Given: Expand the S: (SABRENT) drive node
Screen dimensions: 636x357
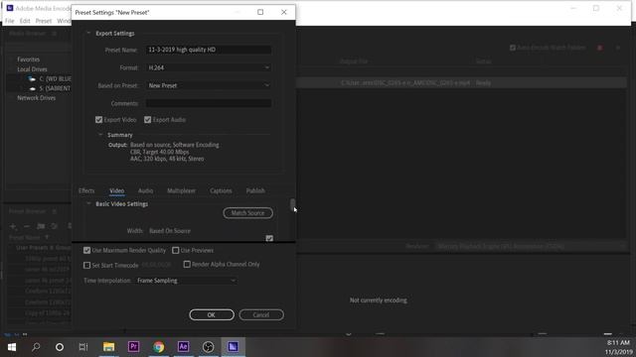Looking at the screenshot, I should click(x=22, y=88).
